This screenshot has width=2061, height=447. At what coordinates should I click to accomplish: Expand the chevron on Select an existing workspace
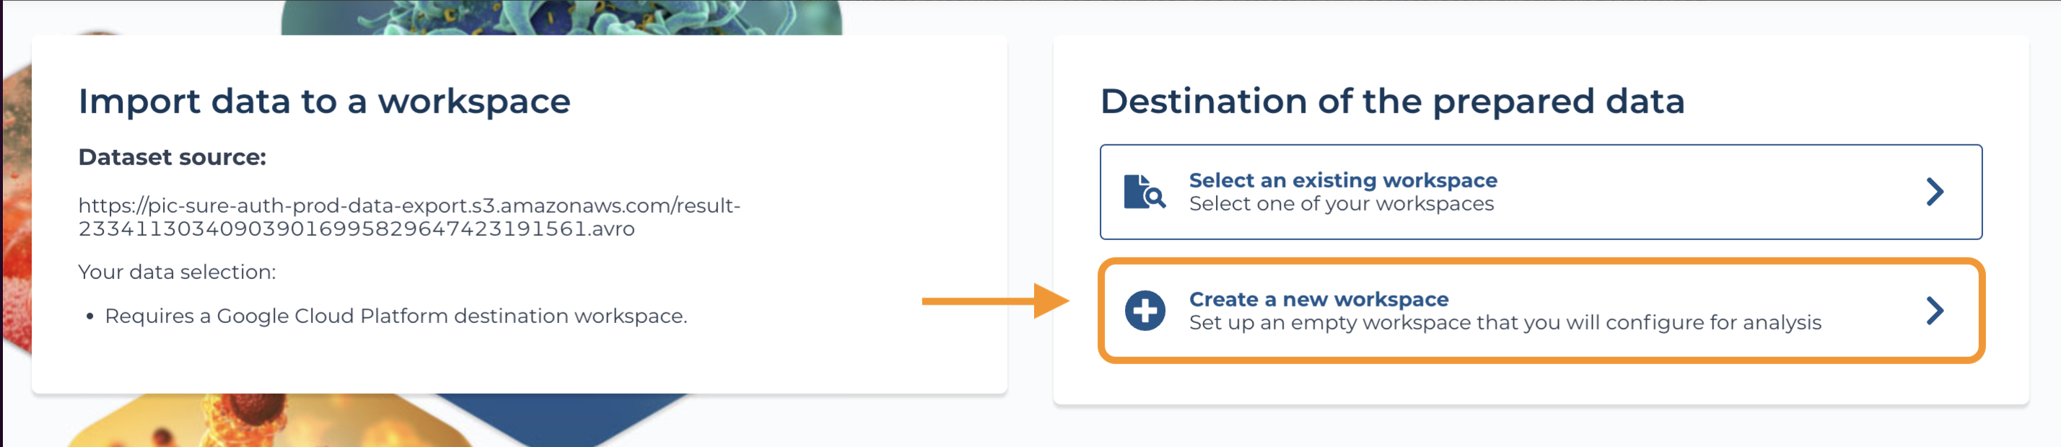tap(1935, 192)
